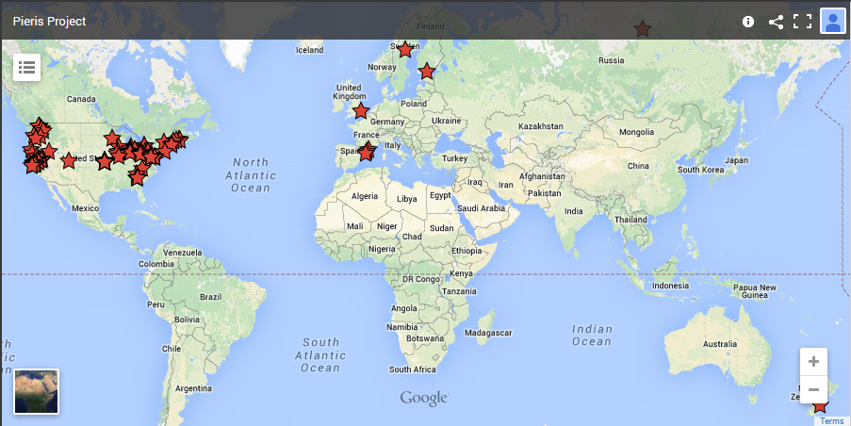
Task: Select the star marker in New Zealand
Action: [820, 405]
